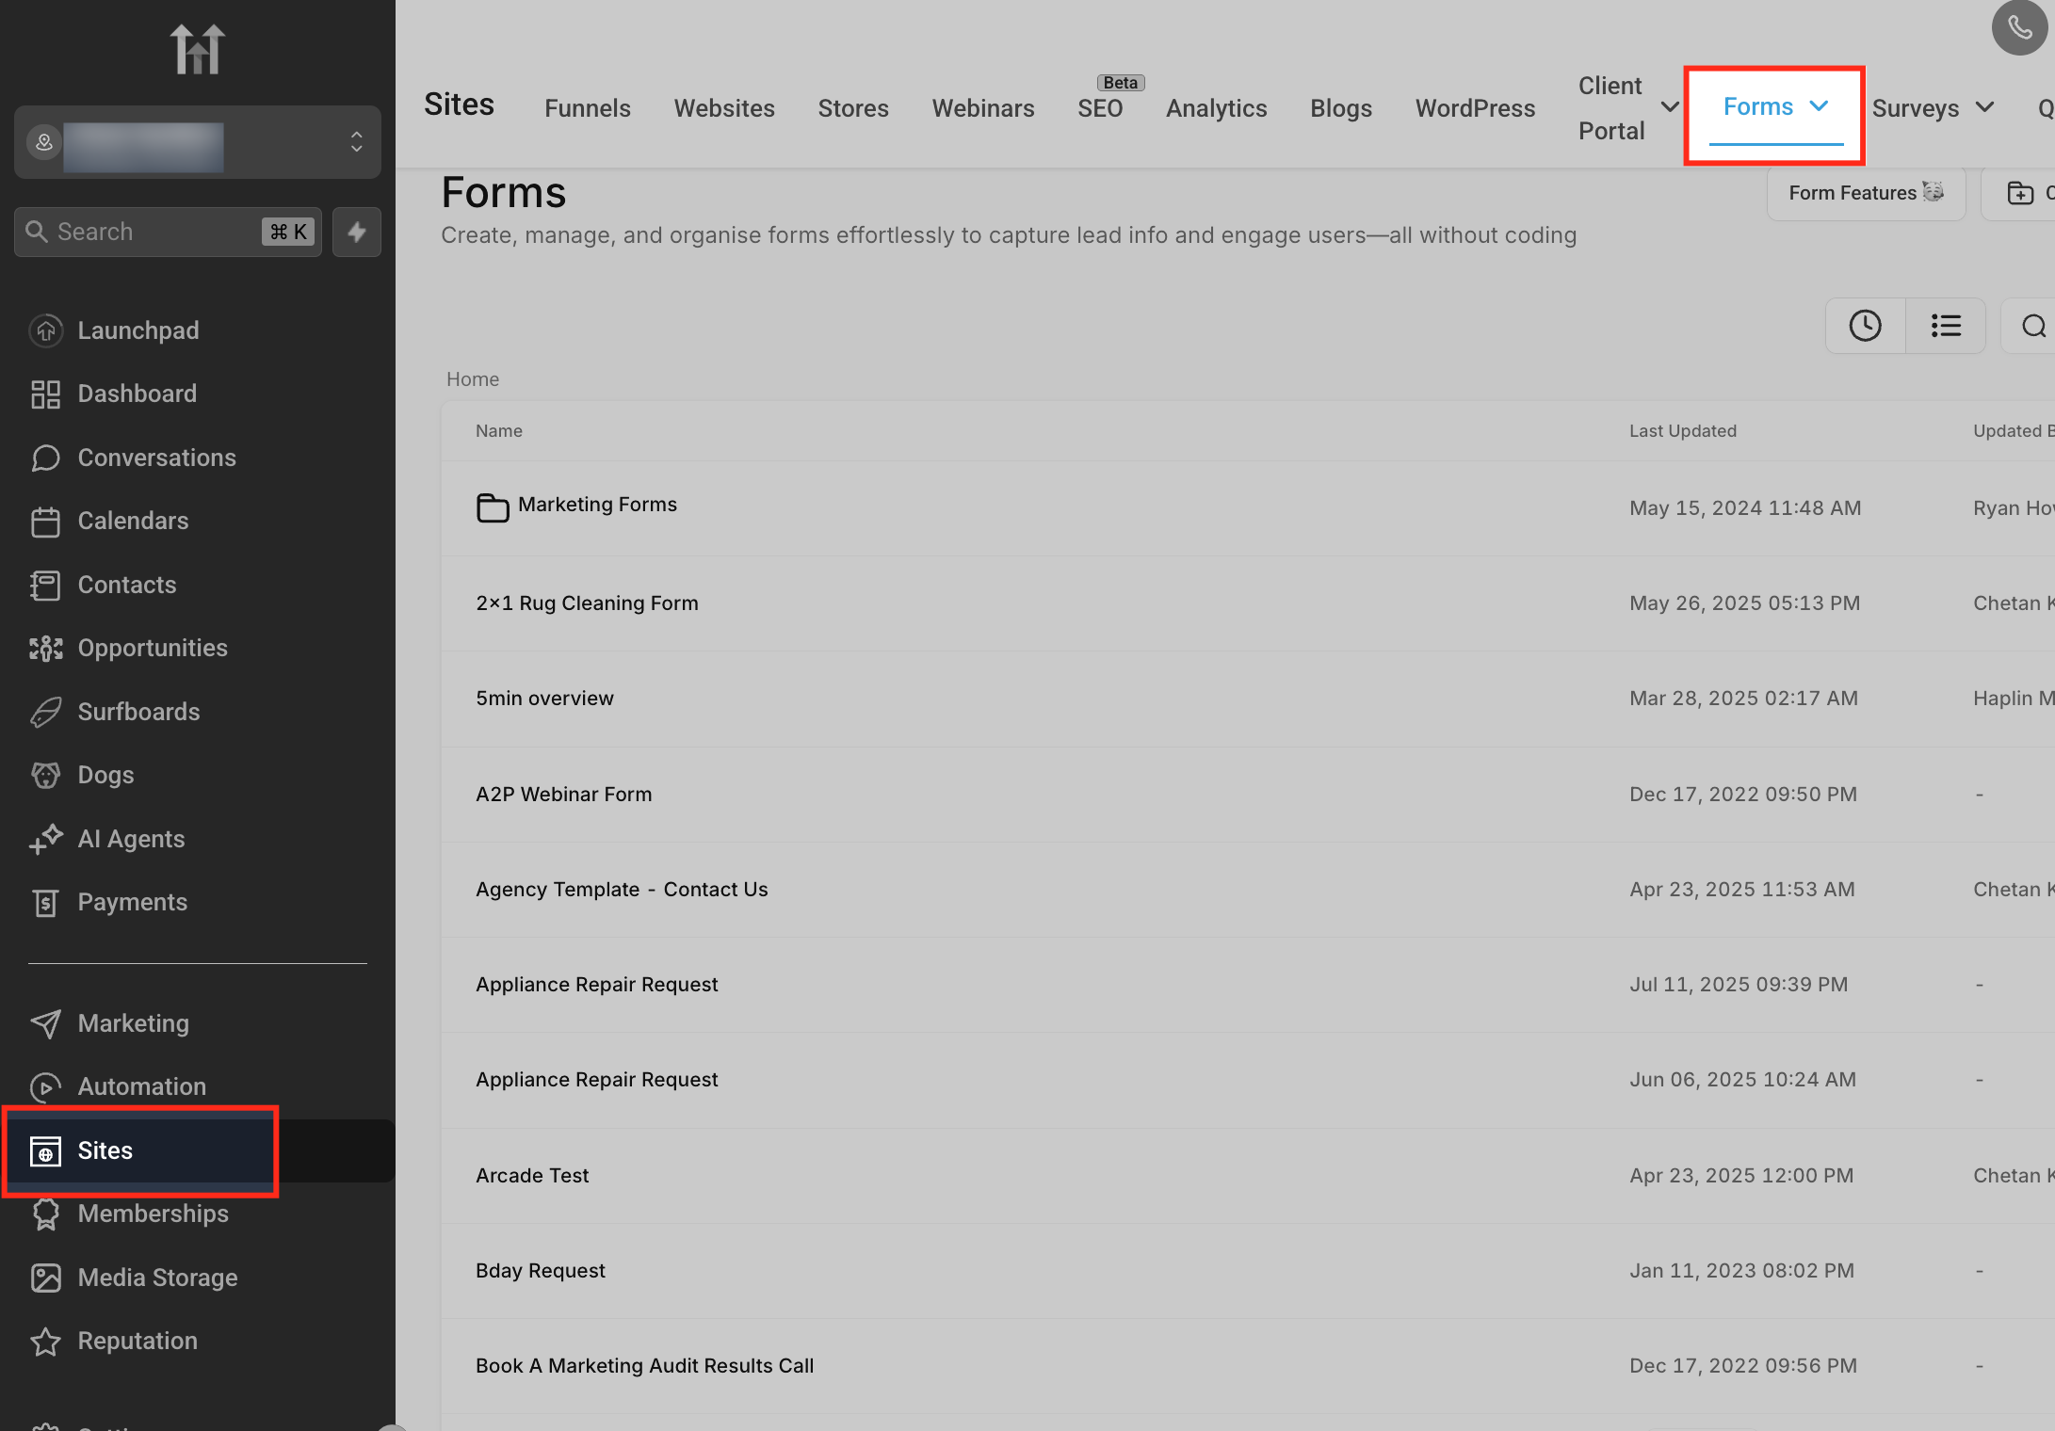Toggle the phone icon at top right
The width and height of the screenshot is (2055, 1431).
[x=2018, y=27]
